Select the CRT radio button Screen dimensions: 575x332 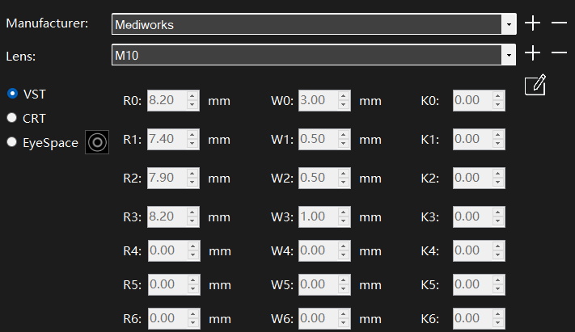click(12, 118)
